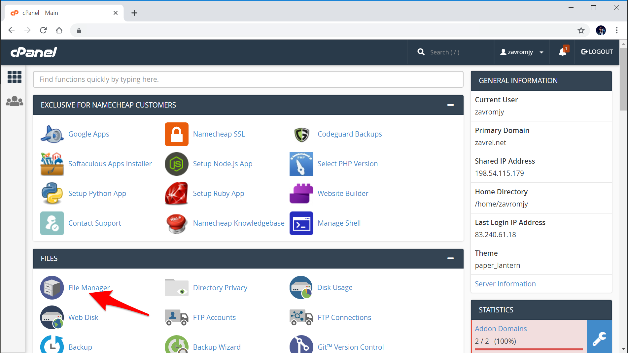Close the cPanel - Main tab
The image size is (628, 353).
pos(116,13)
